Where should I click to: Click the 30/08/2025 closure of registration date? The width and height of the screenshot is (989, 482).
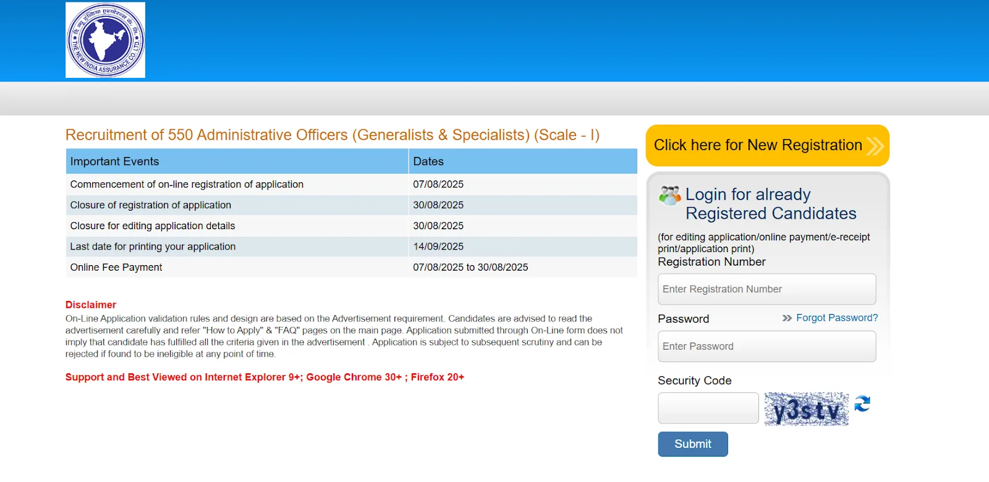[x=438, y=205]
